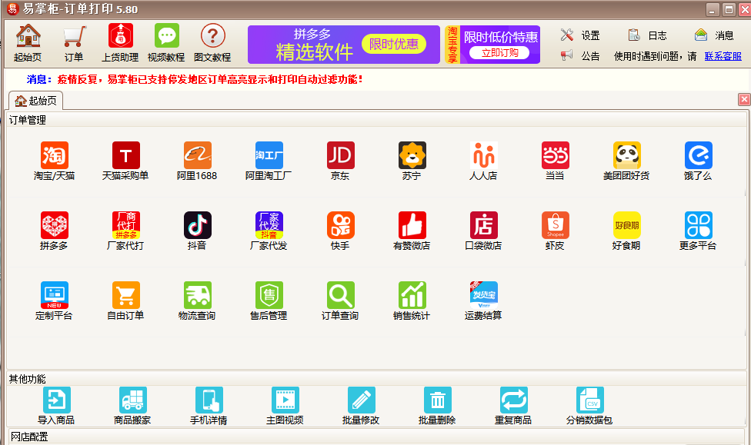This screenshot has height=445, width=751.
Task: Open 设置 settings
Action: click(580, 35)
